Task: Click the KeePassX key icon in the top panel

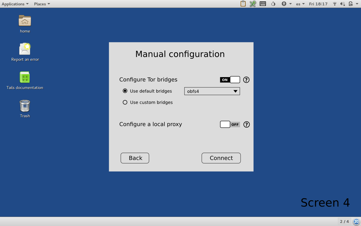Action: (x=253, y=4)
